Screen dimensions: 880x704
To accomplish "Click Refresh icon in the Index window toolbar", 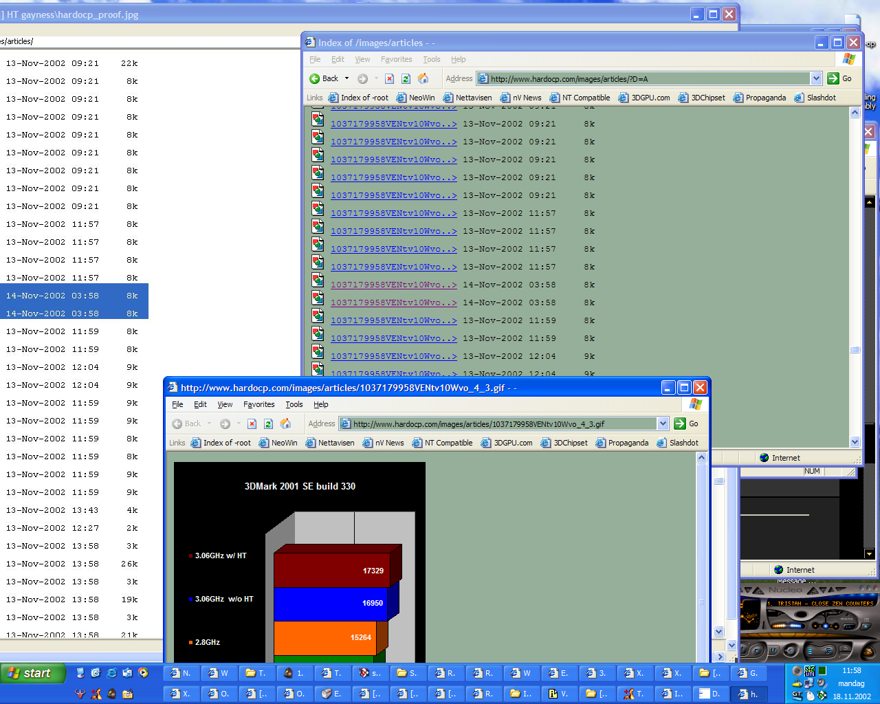I will [406, 78].
